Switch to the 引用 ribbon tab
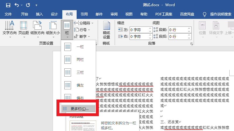 84,14
